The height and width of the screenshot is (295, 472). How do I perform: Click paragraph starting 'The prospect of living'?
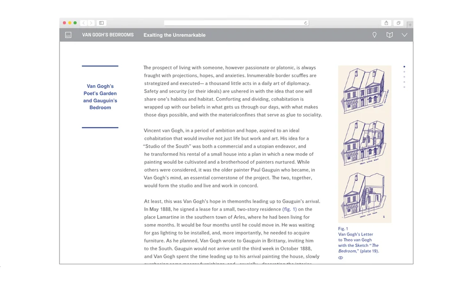[233, 91]
